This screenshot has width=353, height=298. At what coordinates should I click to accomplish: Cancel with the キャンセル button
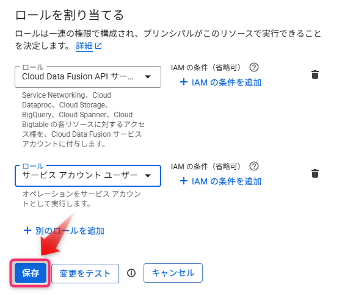173,273
